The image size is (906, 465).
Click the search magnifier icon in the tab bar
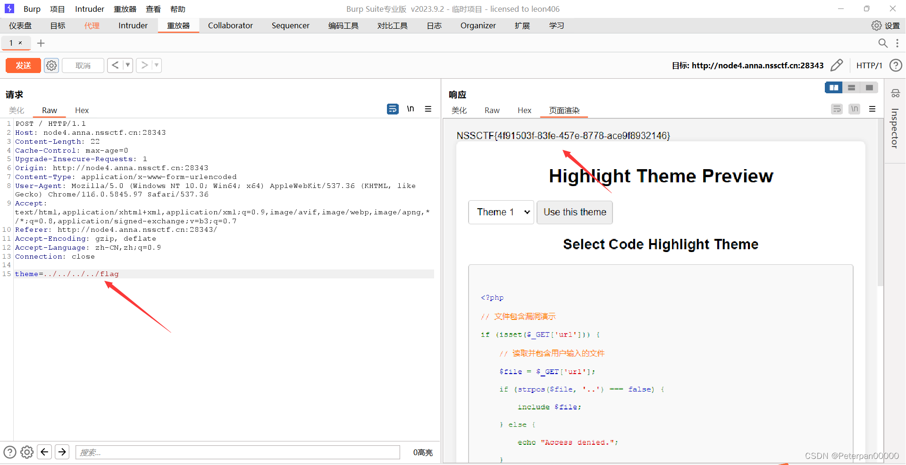882,43
